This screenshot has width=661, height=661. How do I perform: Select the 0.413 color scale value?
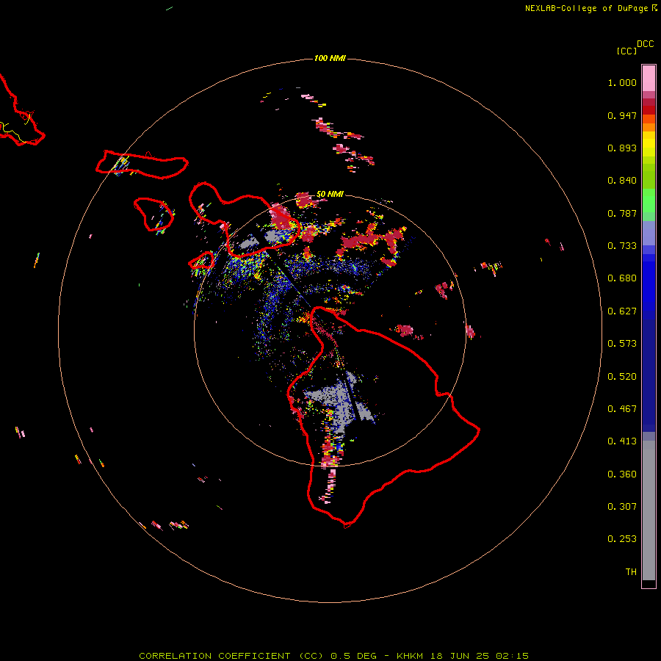pyautogui.click(x=622, y=441)
